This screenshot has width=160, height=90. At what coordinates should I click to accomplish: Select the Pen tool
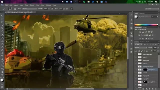click(x=2, y=59)
